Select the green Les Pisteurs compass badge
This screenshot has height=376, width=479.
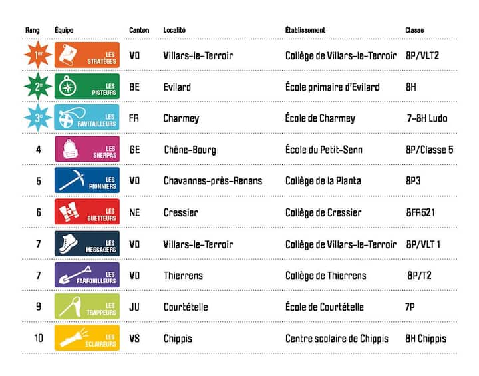pos(87,87)
